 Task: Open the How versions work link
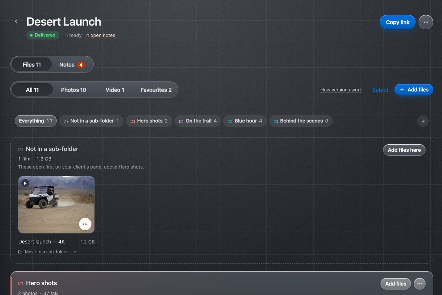click(341, 90)
